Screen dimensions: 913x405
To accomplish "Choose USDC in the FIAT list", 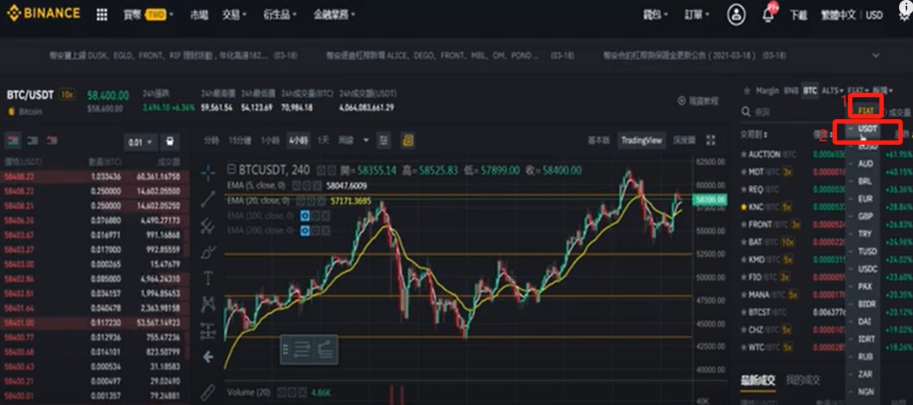I will [868, 268].
